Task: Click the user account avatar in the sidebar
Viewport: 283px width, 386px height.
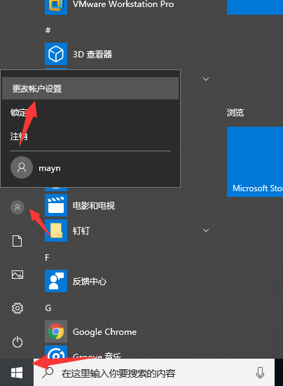Action: click(x=18, y=207)
